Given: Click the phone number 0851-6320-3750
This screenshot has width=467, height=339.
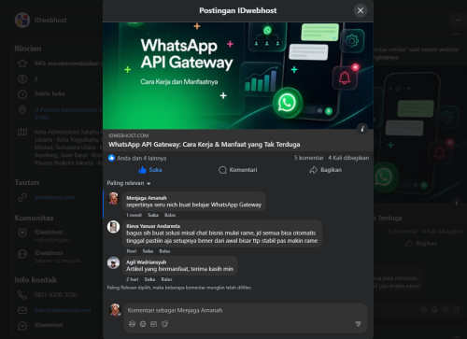Looking at the screenshot, I should [55, 295].
